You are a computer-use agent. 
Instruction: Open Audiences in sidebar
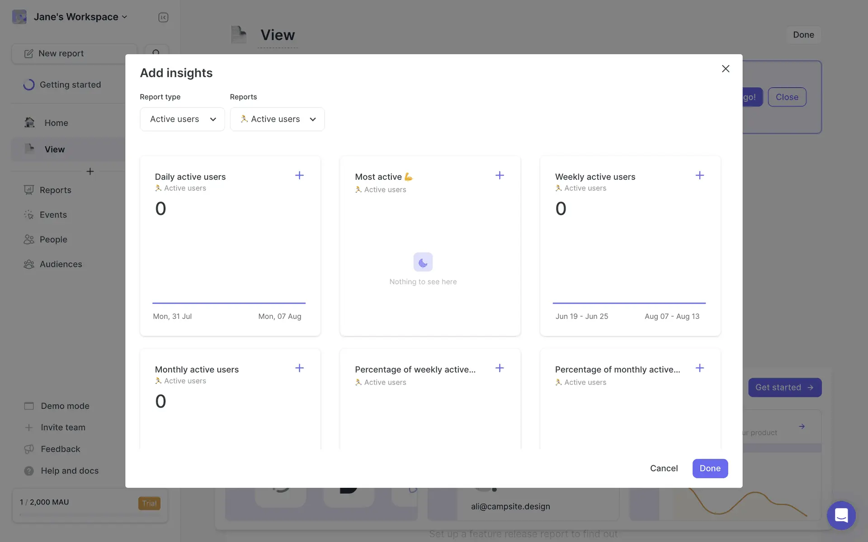61,264
